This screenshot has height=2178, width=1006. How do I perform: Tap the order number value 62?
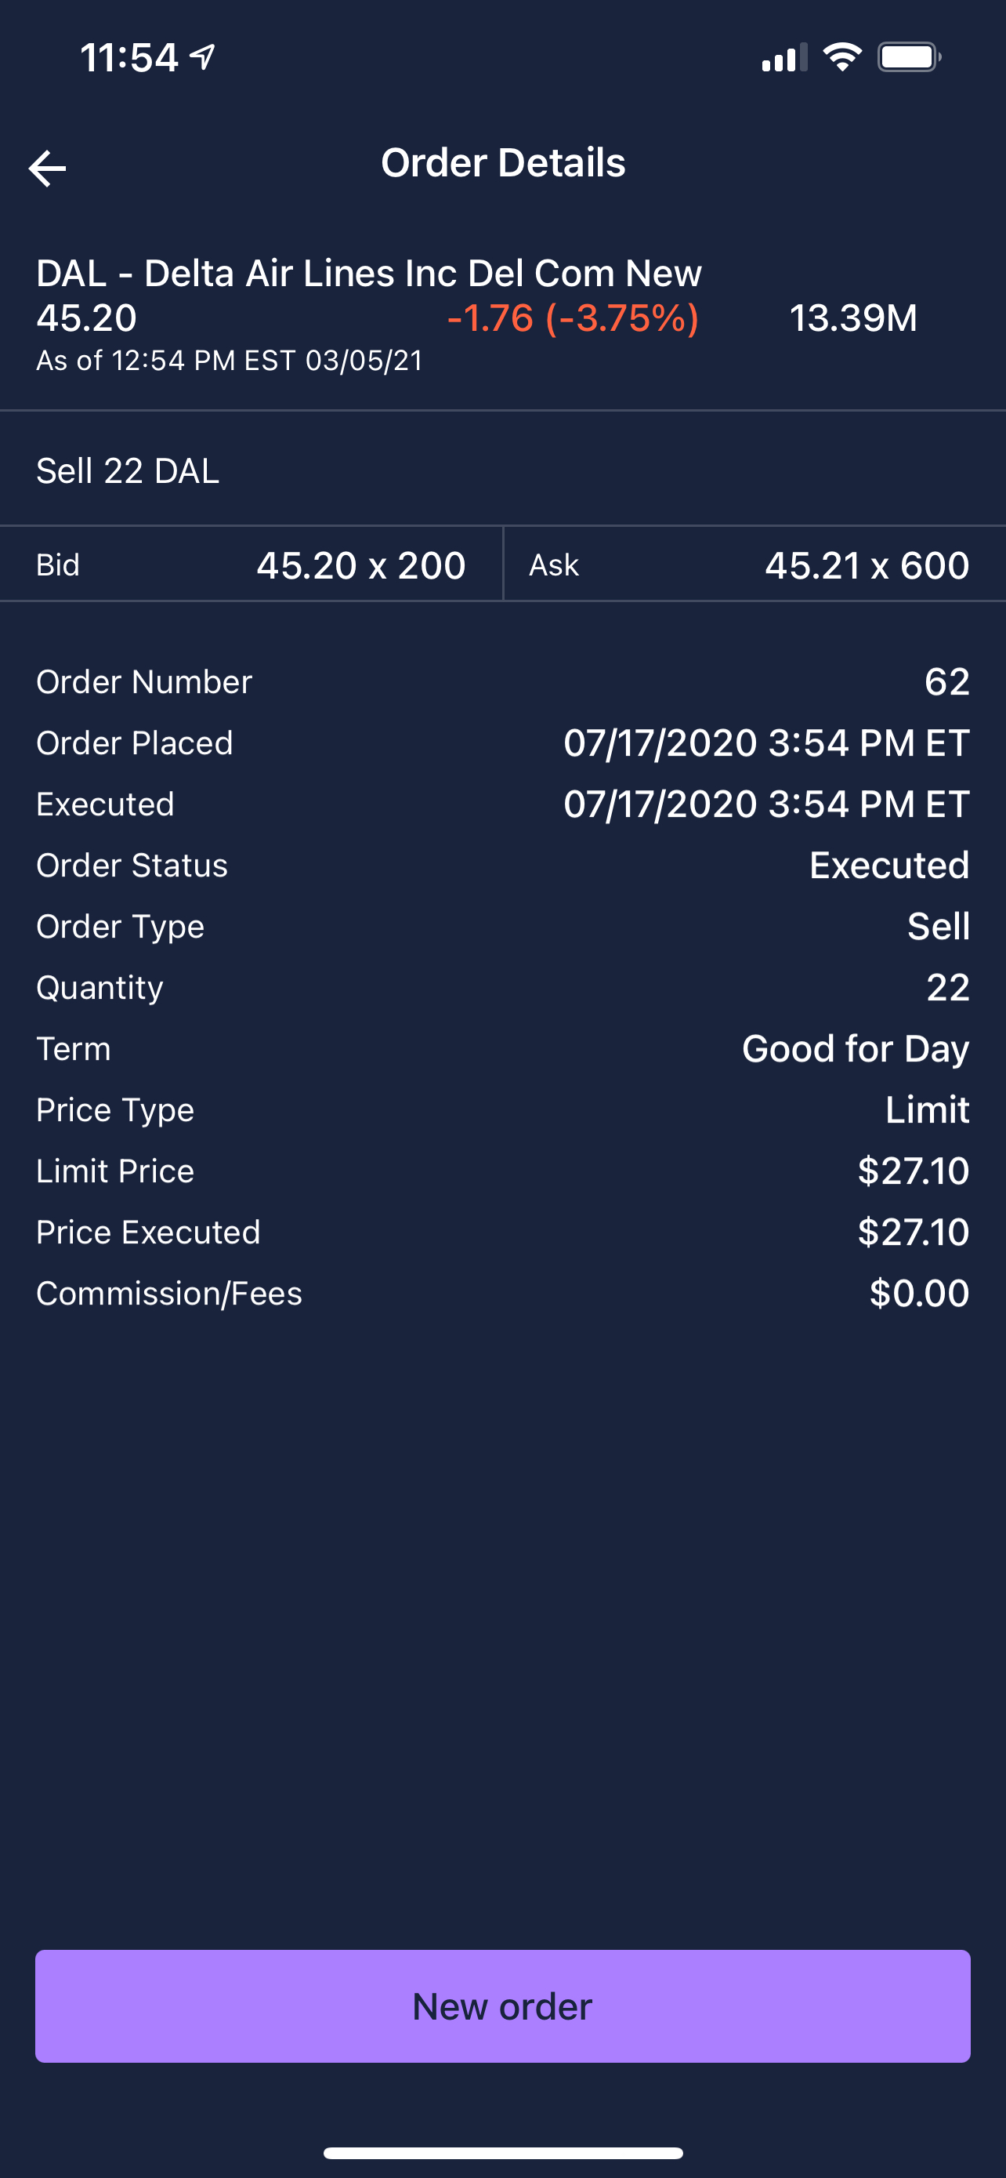946,681
